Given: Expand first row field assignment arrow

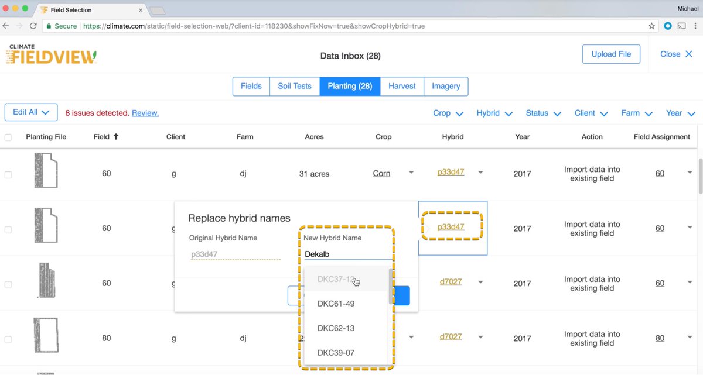Looking at the screenshot, I should pos(690,173).
